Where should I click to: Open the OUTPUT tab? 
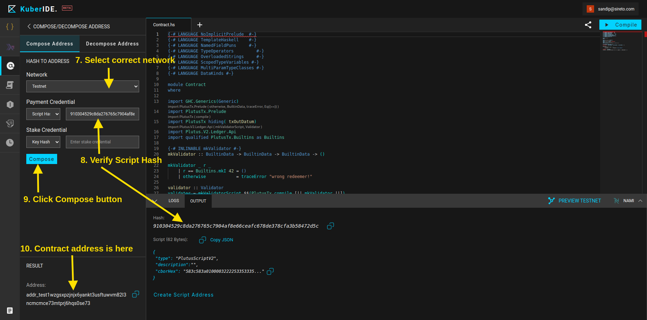[198, 201]
